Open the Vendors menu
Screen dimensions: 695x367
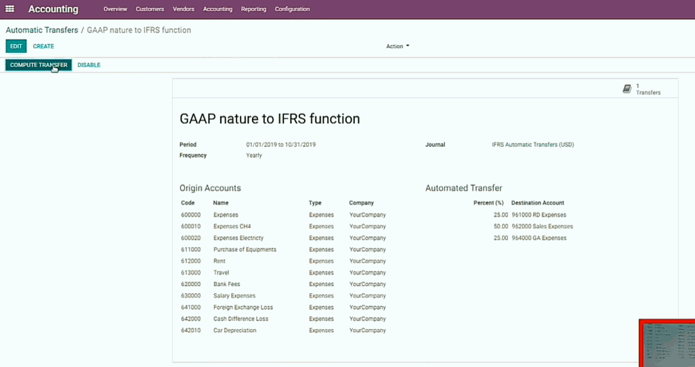pyautogui.click(x=184, y=9)
